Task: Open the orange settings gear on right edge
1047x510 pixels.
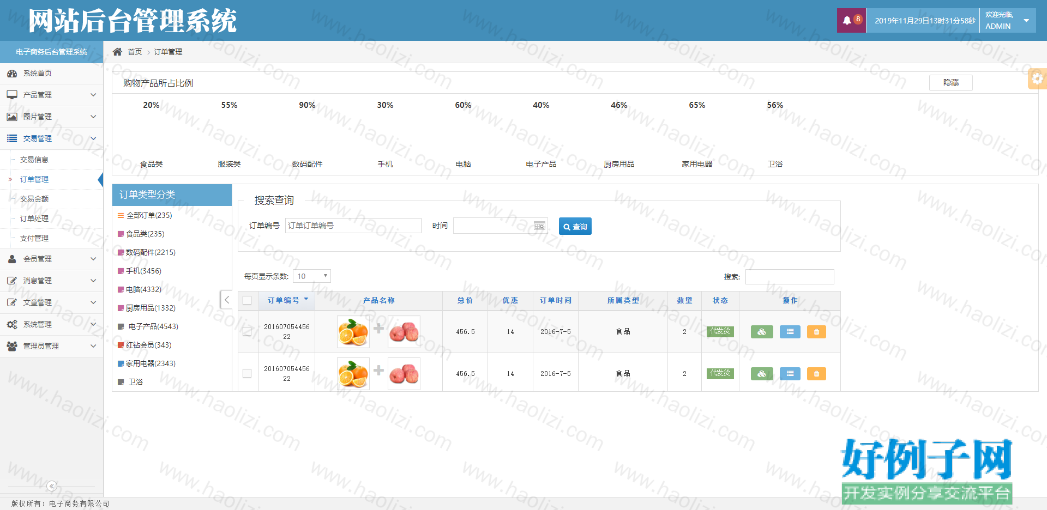Action: click(x=1037, y=79)
